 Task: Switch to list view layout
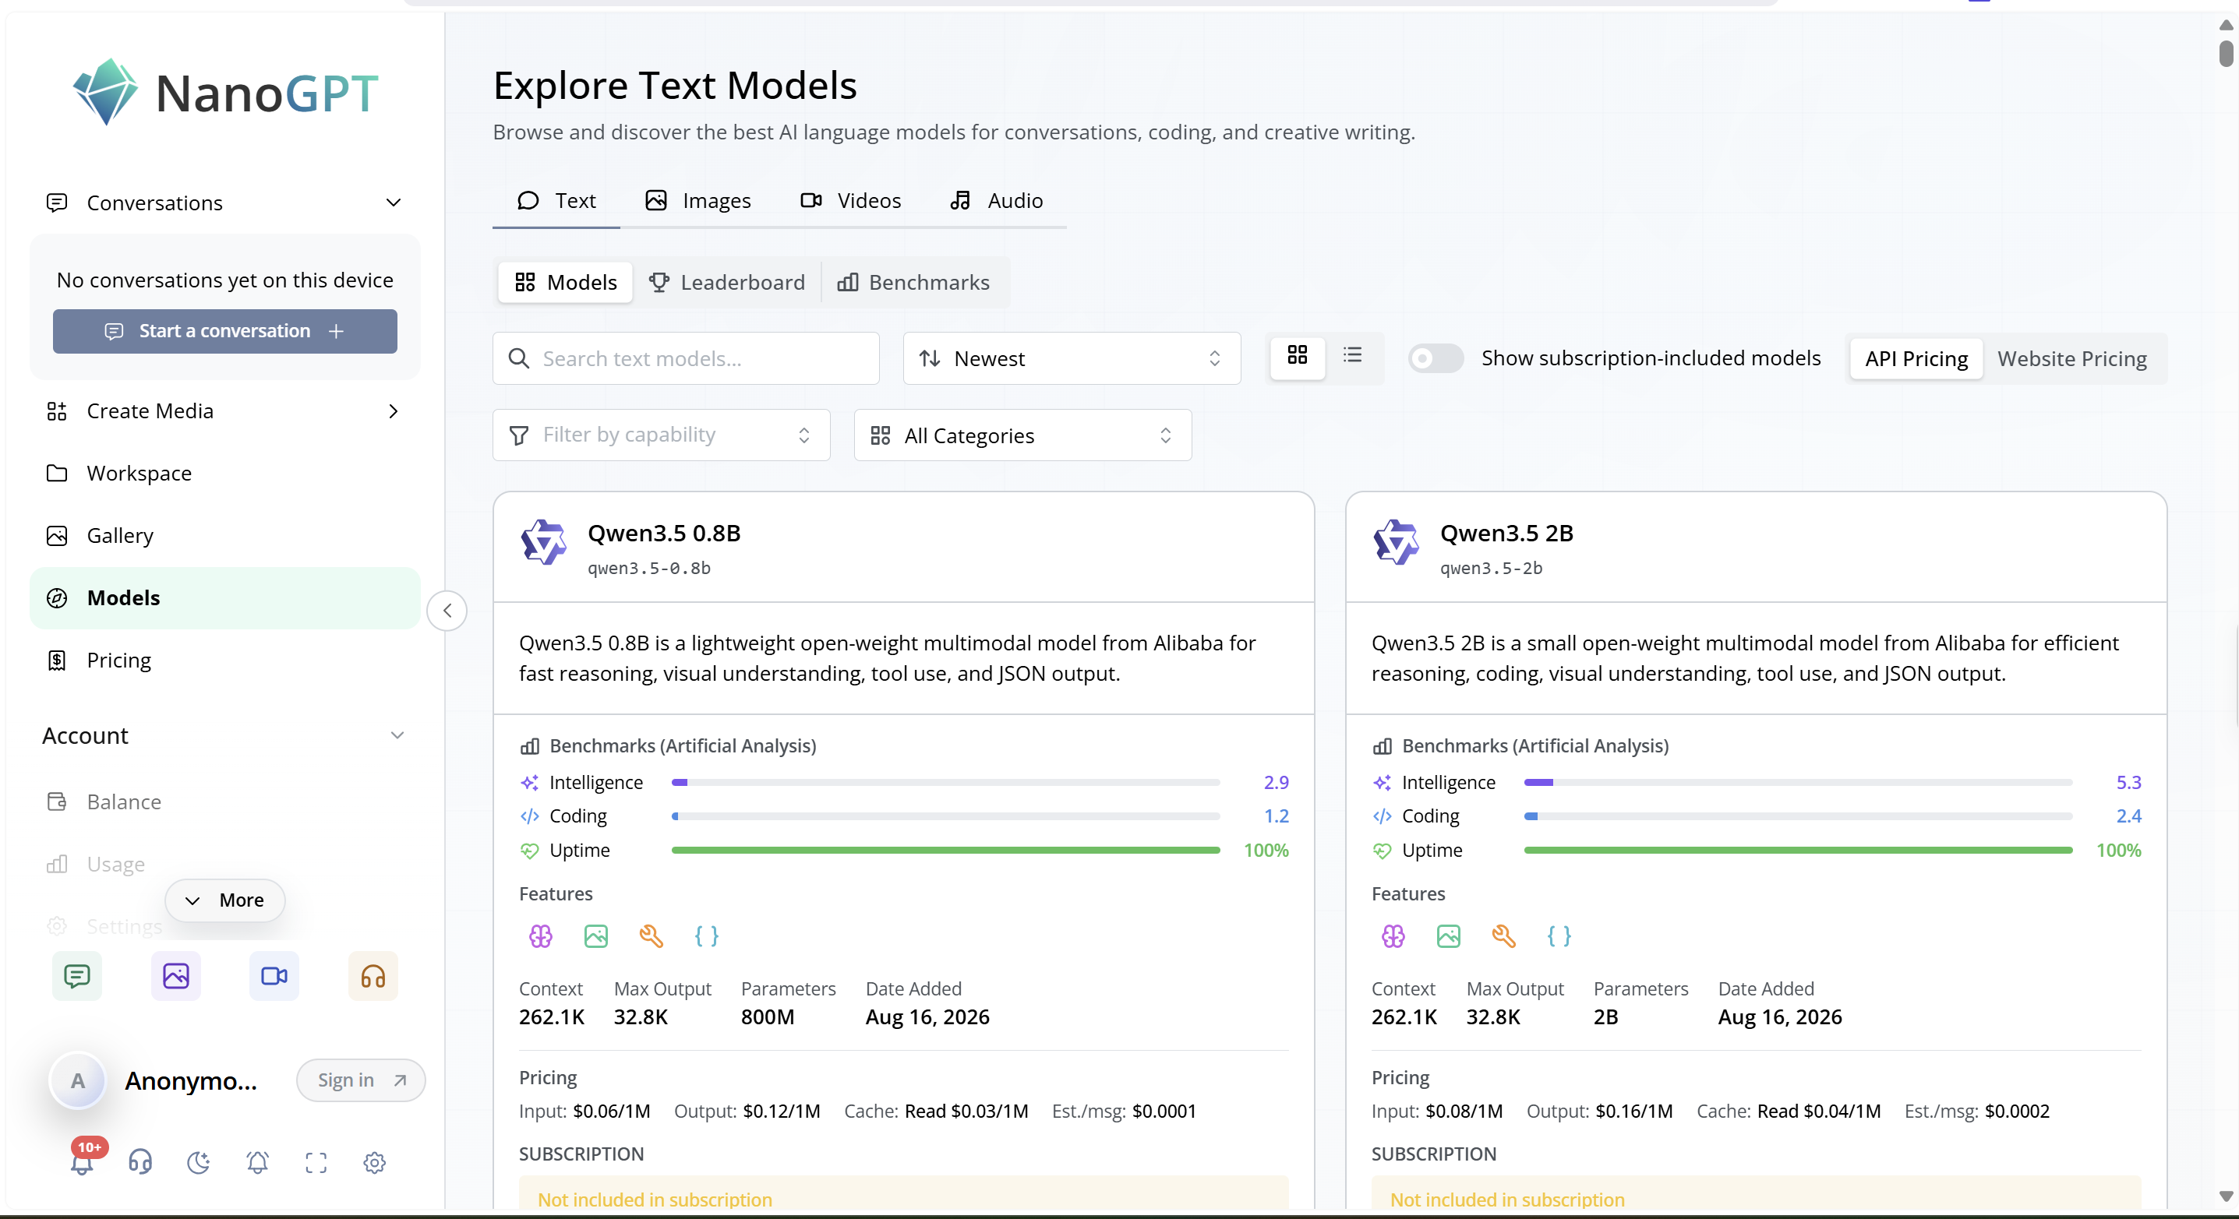[x=1352, y=356]
